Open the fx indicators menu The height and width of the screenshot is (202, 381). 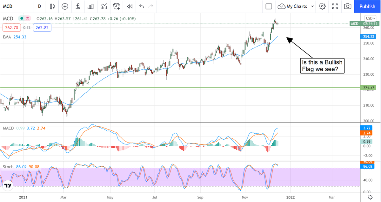78,6
